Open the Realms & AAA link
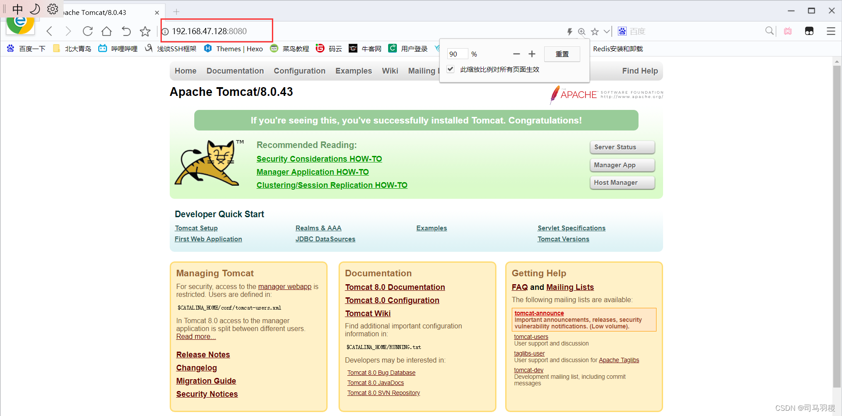The width and height of the screenshot is (842, 416). click(318, 228)
